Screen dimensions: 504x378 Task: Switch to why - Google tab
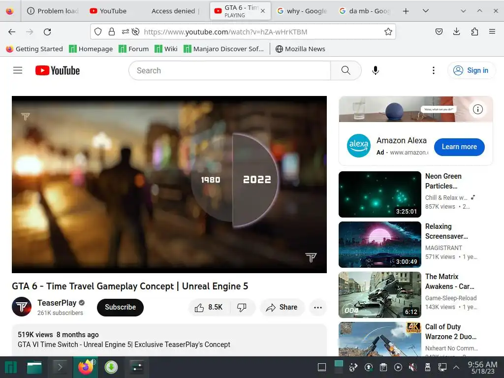pos(303,11)
